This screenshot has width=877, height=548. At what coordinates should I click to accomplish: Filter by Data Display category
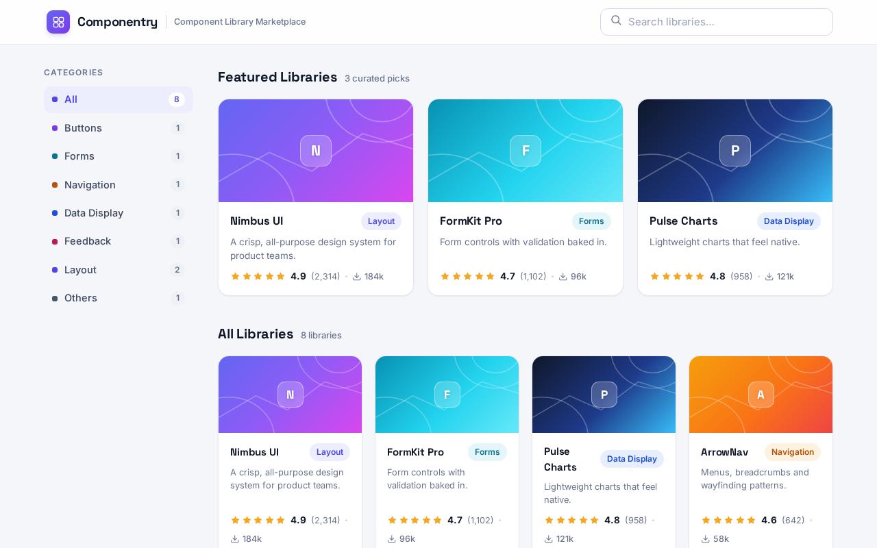119,213
